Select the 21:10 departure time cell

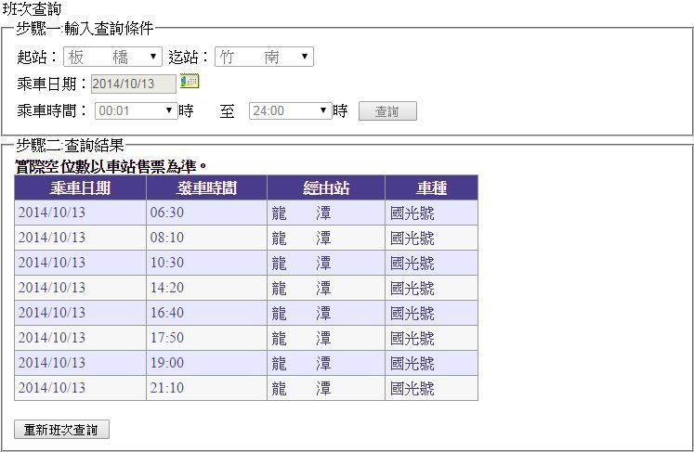167,389
